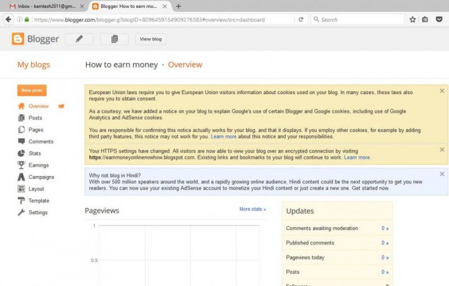
Task: Click the Updates heading
Action: [x=300, y=211]
